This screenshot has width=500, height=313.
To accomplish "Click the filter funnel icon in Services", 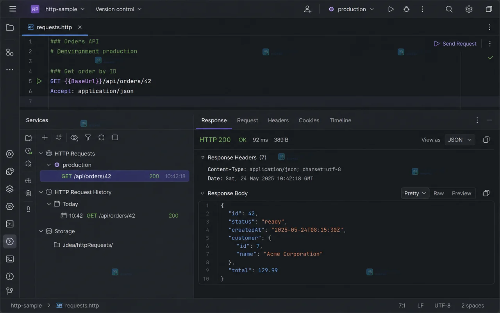I will pyautogui.click(x=88, y=138).
